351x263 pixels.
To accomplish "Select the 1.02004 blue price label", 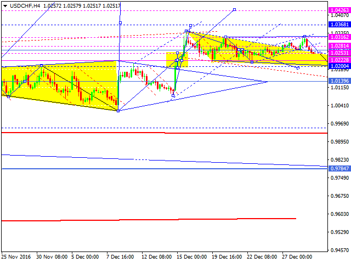I will coord(339,66).
